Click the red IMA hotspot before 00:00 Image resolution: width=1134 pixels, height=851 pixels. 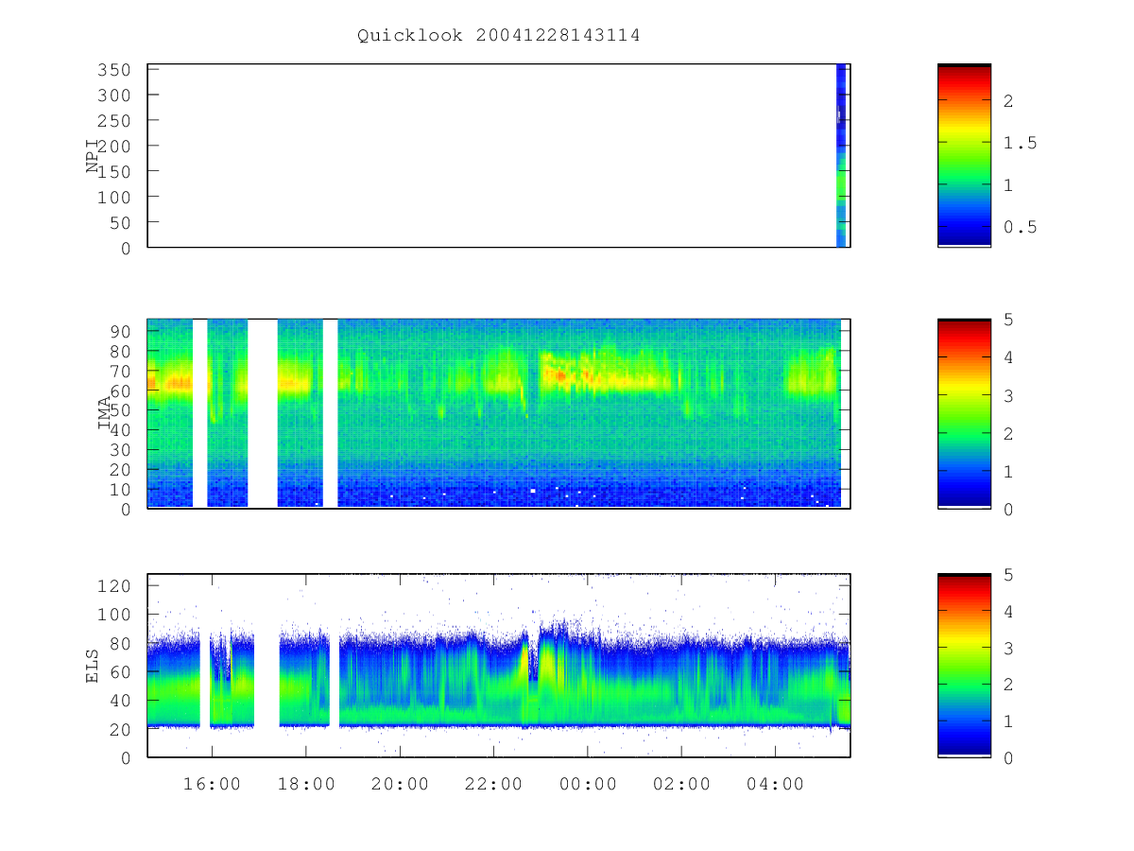point(560,375)
